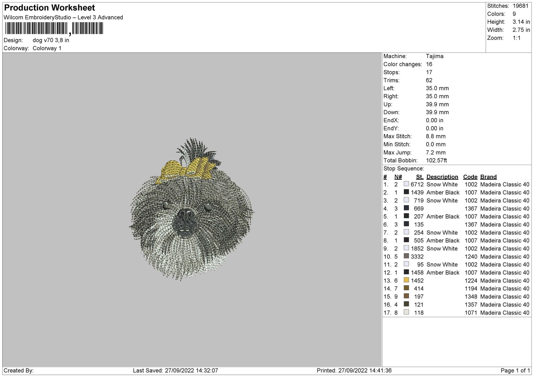Select the olive swatch in row 16
Screen dimensions: 534x377
click(406, 304)
